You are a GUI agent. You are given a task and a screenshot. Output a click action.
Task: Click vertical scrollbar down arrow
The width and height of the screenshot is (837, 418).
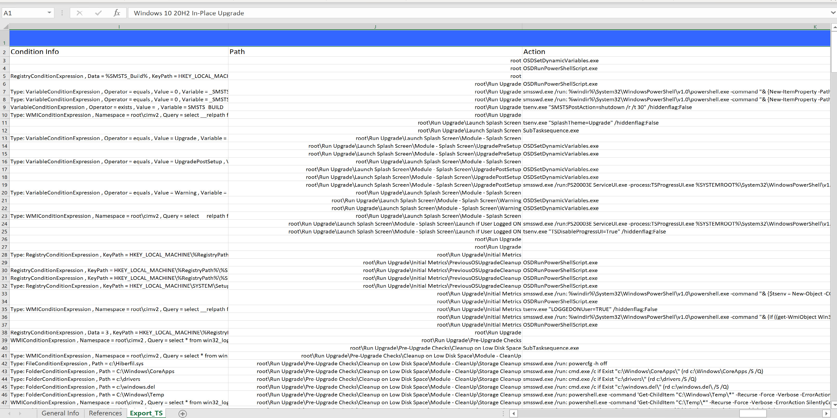pos(834,405)
